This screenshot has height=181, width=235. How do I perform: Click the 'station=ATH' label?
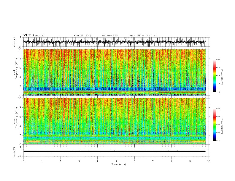click(x=110, y=35)
